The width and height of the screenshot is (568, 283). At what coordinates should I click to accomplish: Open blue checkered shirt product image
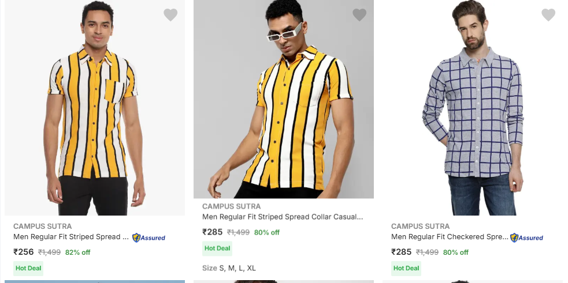tap(473, 110)
